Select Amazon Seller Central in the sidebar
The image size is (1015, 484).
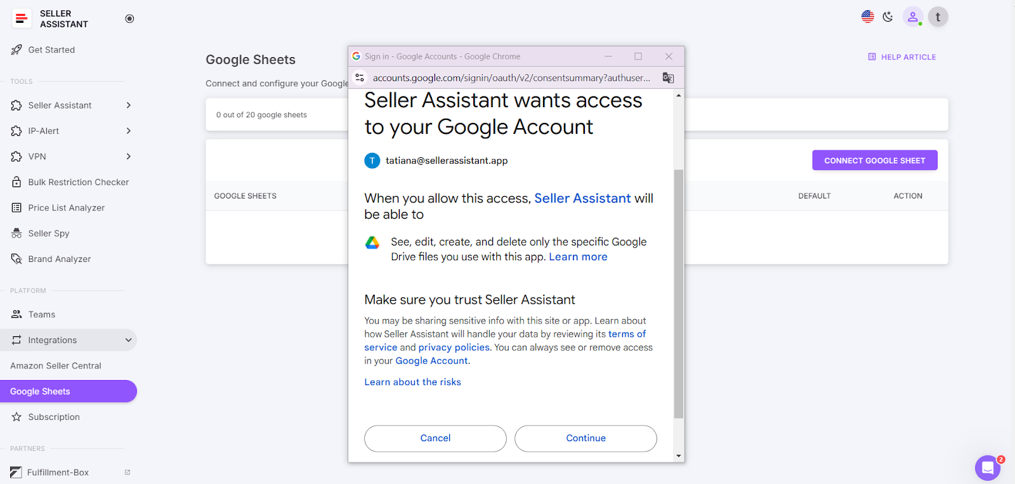point(56,365)
